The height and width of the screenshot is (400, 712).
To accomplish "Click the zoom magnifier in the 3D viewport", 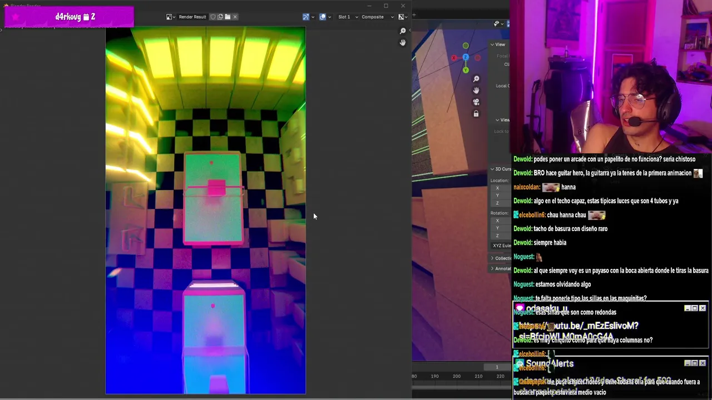I will pos(476,79).
